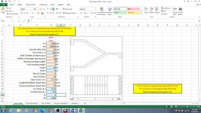The height and width of the screenshot is (113, 201).
Task: Apply the Normal cell style
Action: pos(120,9)
